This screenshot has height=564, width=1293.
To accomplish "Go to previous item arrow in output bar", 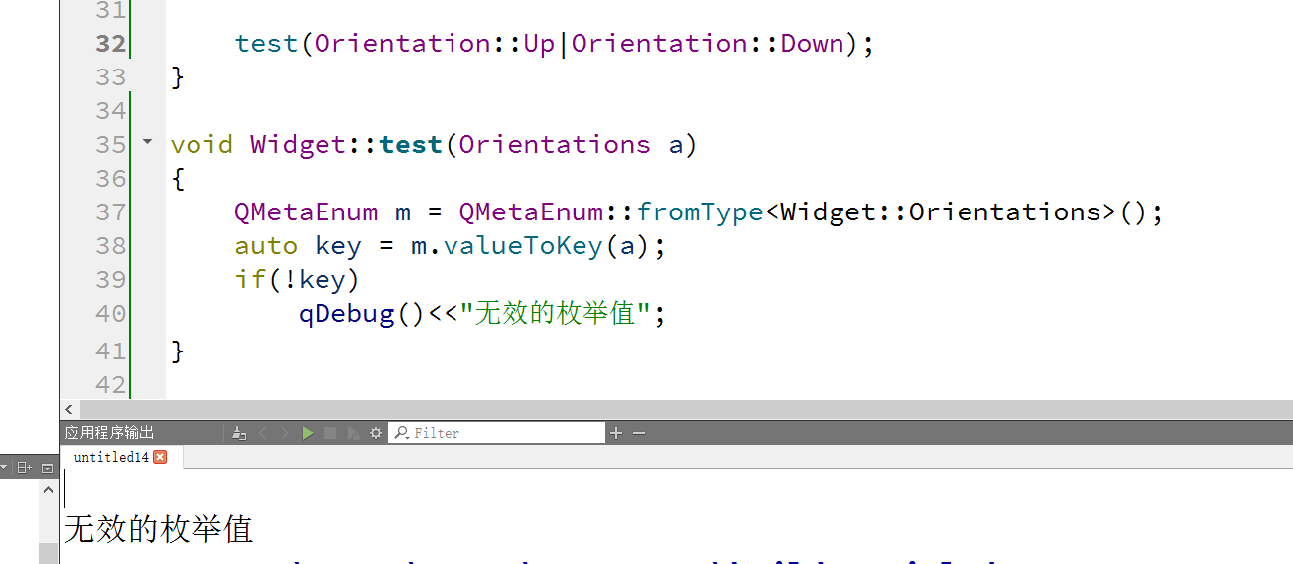I will [x=262, y=433].
